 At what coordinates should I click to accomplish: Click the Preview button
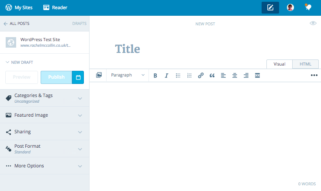pyautogui.click(x=22, y=77)
